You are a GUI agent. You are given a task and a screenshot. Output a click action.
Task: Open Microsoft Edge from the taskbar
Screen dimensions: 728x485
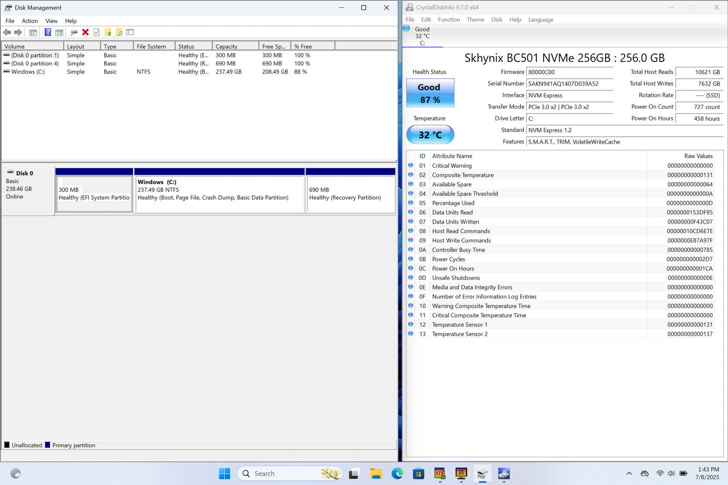click(x=397, y=474)
